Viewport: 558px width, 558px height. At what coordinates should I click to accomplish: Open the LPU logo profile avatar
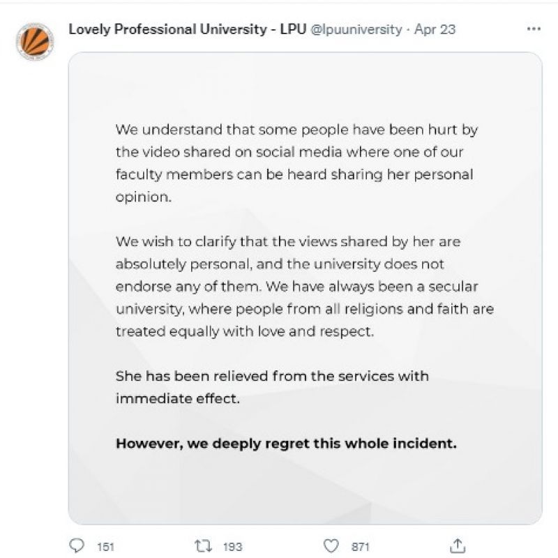tap(35, 42)
